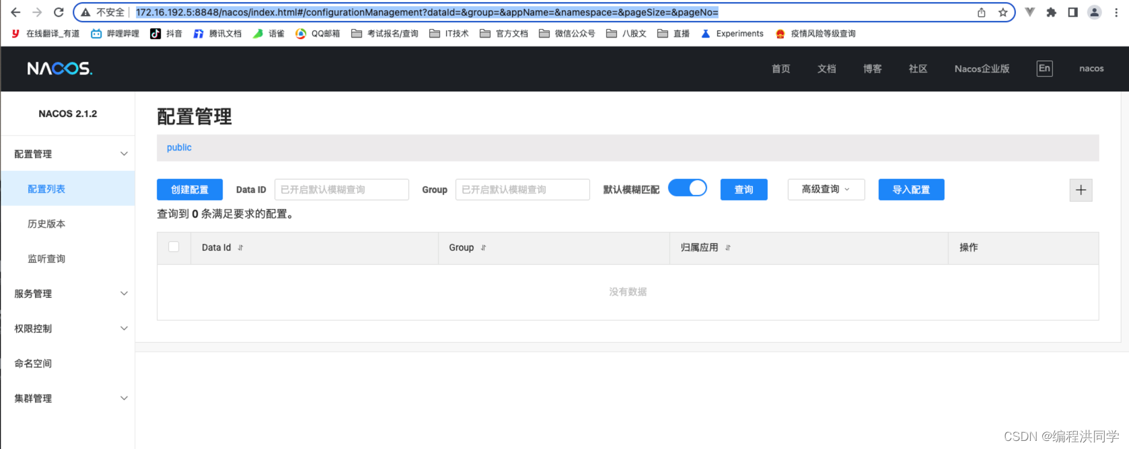The width and height of the screenshot is (1129, 449).
Task: Click the plus icon to add configuration
Action: [x=1081, y=190]
